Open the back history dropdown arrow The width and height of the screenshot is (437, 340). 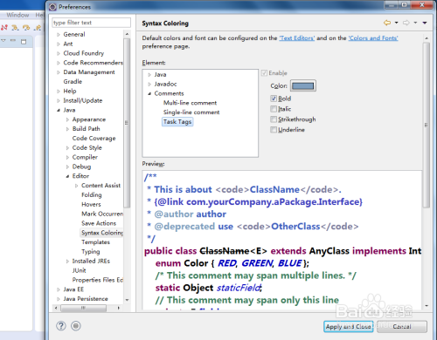396,23
